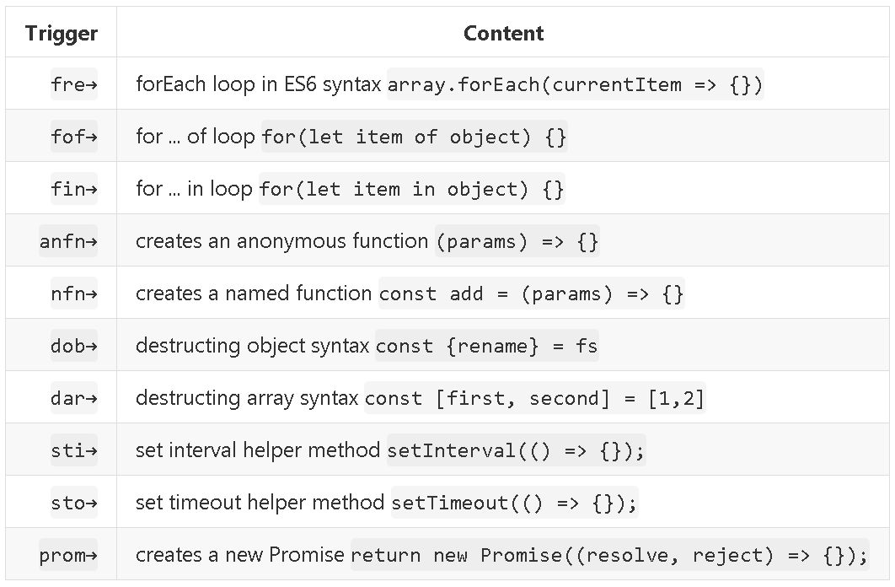Click the dob→ trigger code
This screenshot has width=895, height=587.
point(74,346)
